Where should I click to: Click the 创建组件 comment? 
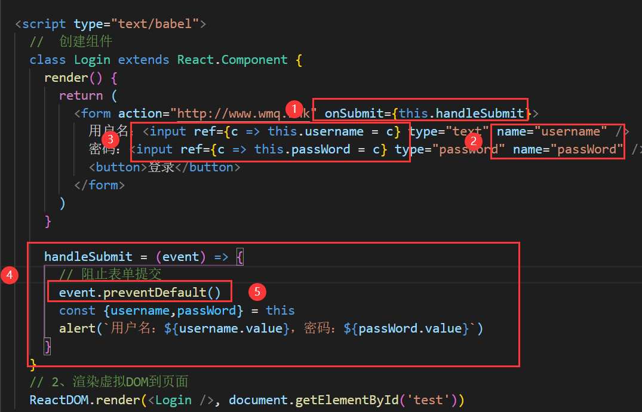pos(85,42)
